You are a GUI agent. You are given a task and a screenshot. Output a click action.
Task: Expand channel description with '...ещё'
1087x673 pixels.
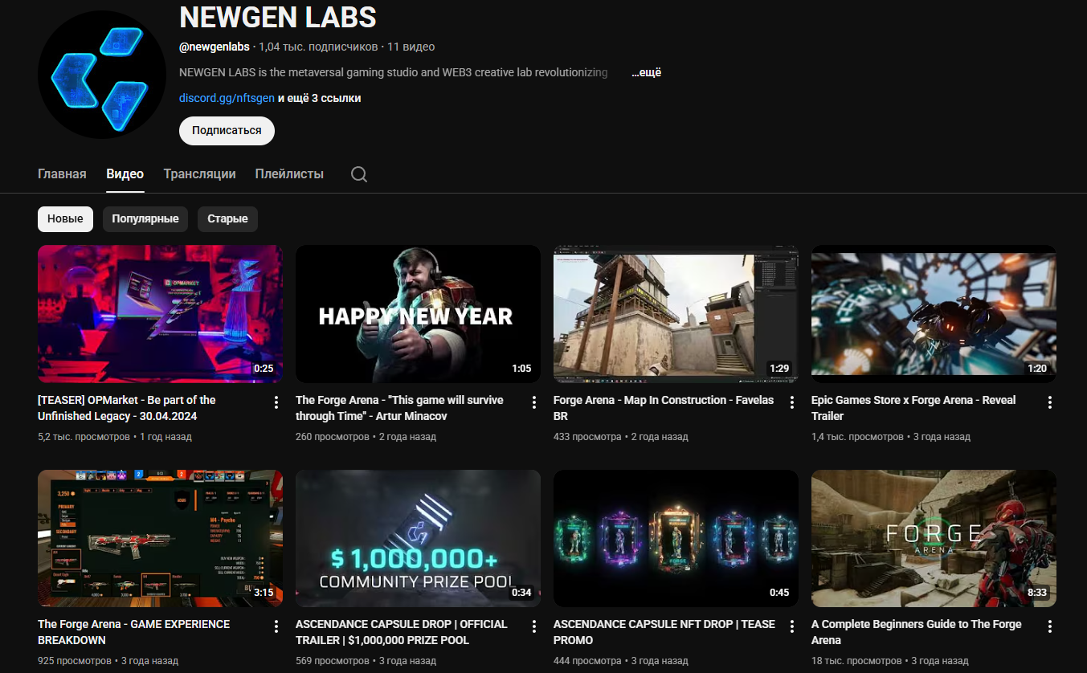click(x=646, y=72)
